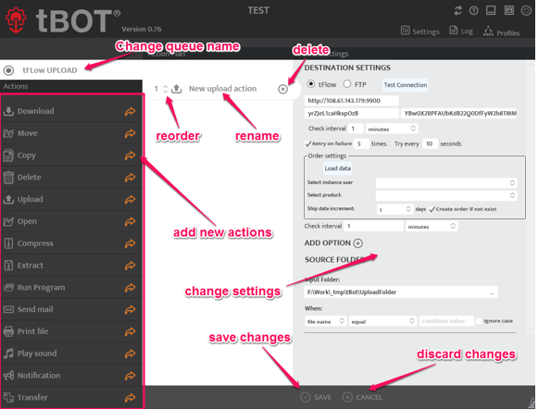
Task: Expand the file name condition dropdown
Action: point(325,321)
